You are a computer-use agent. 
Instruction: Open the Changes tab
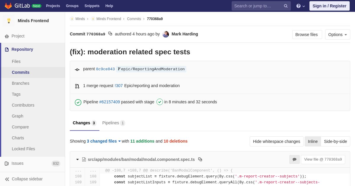(x=85, y=123)
